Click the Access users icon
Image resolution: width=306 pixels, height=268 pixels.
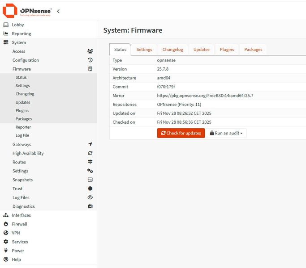tap(90, 51)
